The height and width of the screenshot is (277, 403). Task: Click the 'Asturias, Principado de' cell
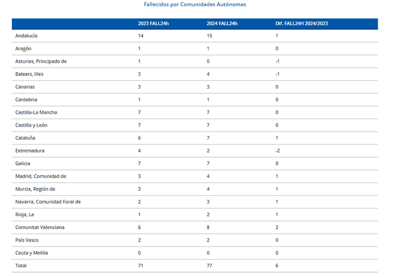coord(41,61)
